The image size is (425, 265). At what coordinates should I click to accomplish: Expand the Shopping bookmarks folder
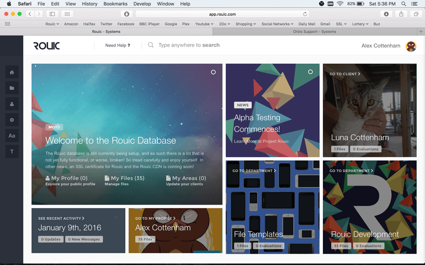[245, 24]
